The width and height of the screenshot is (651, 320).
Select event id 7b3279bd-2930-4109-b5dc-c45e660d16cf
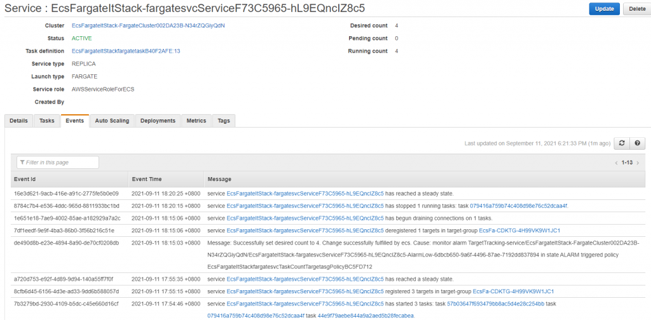click(66, 304)
